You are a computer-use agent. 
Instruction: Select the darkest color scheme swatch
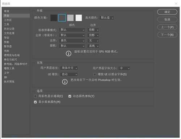tap(54, 18)
